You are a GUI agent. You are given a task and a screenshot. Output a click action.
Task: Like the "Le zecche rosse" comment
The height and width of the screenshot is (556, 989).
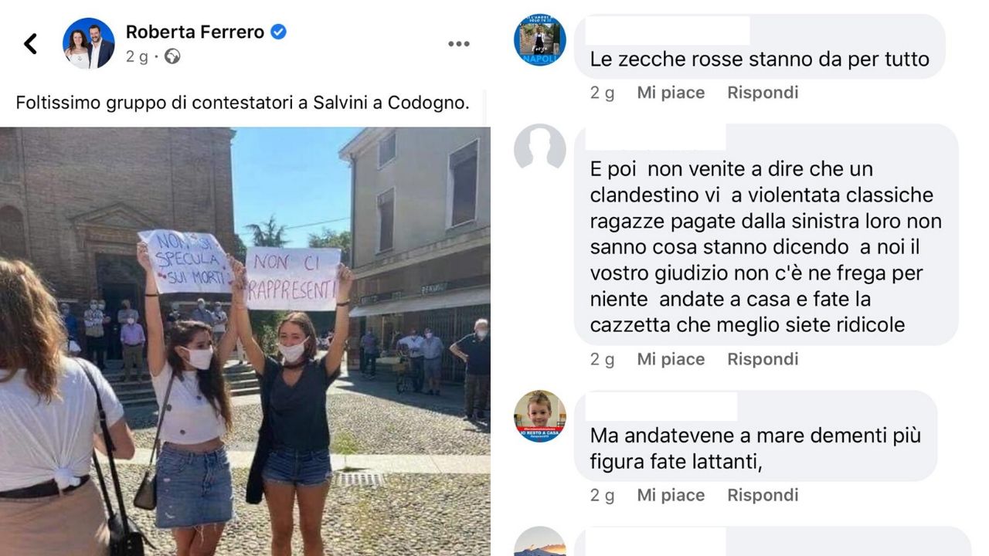click(671, 93)
